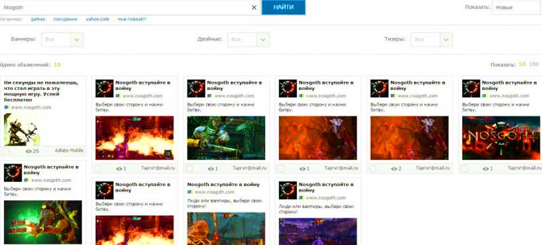Open the archer character ad thumbnail

point(22,129)
